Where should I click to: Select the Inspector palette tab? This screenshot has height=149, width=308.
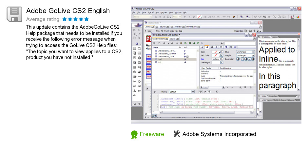[x=266, y=37]
